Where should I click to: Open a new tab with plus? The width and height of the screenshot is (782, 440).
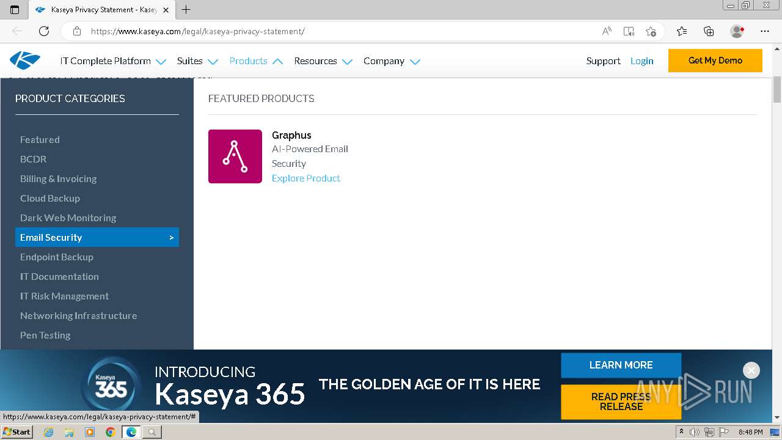[x=186, y=10]
